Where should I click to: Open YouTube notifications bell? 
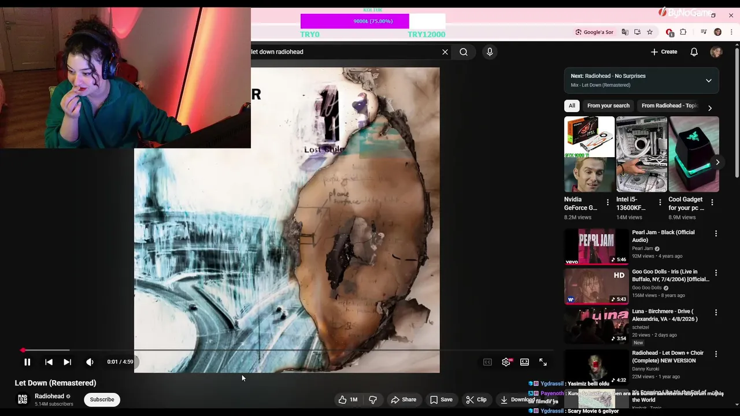point(694,52)
